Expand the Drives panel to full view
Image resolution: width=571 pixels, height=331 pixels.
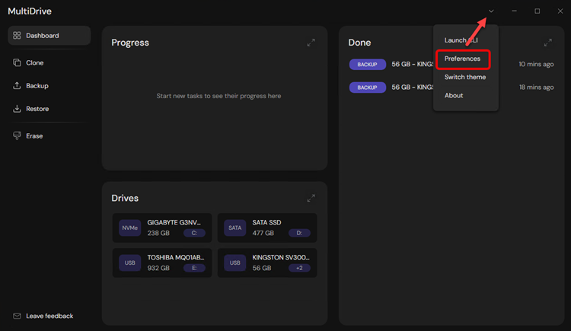311,198
